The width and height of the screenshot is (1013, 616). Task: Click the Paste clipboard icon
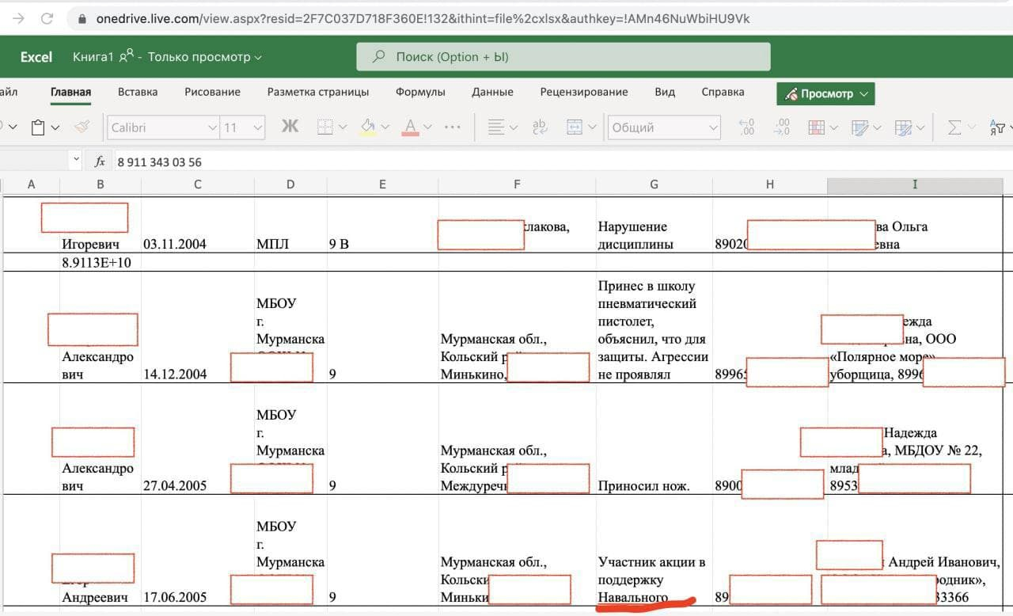click(x=37, y=127)
